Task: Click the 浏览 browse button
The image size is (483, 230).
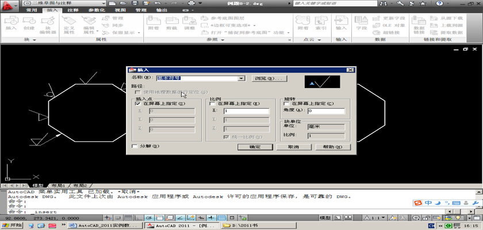Action: click(270, 79)
